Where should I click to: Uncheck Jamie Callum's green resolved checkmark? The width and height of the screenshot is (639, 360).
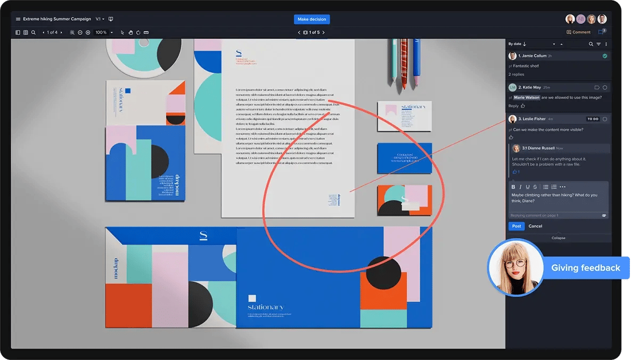coord(604,56)
